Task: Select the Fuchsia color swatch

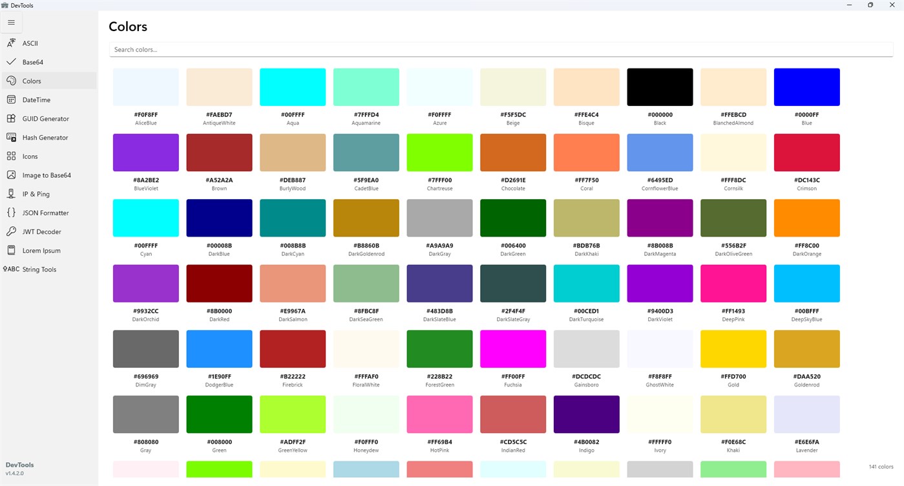Action: click(513, 349)
